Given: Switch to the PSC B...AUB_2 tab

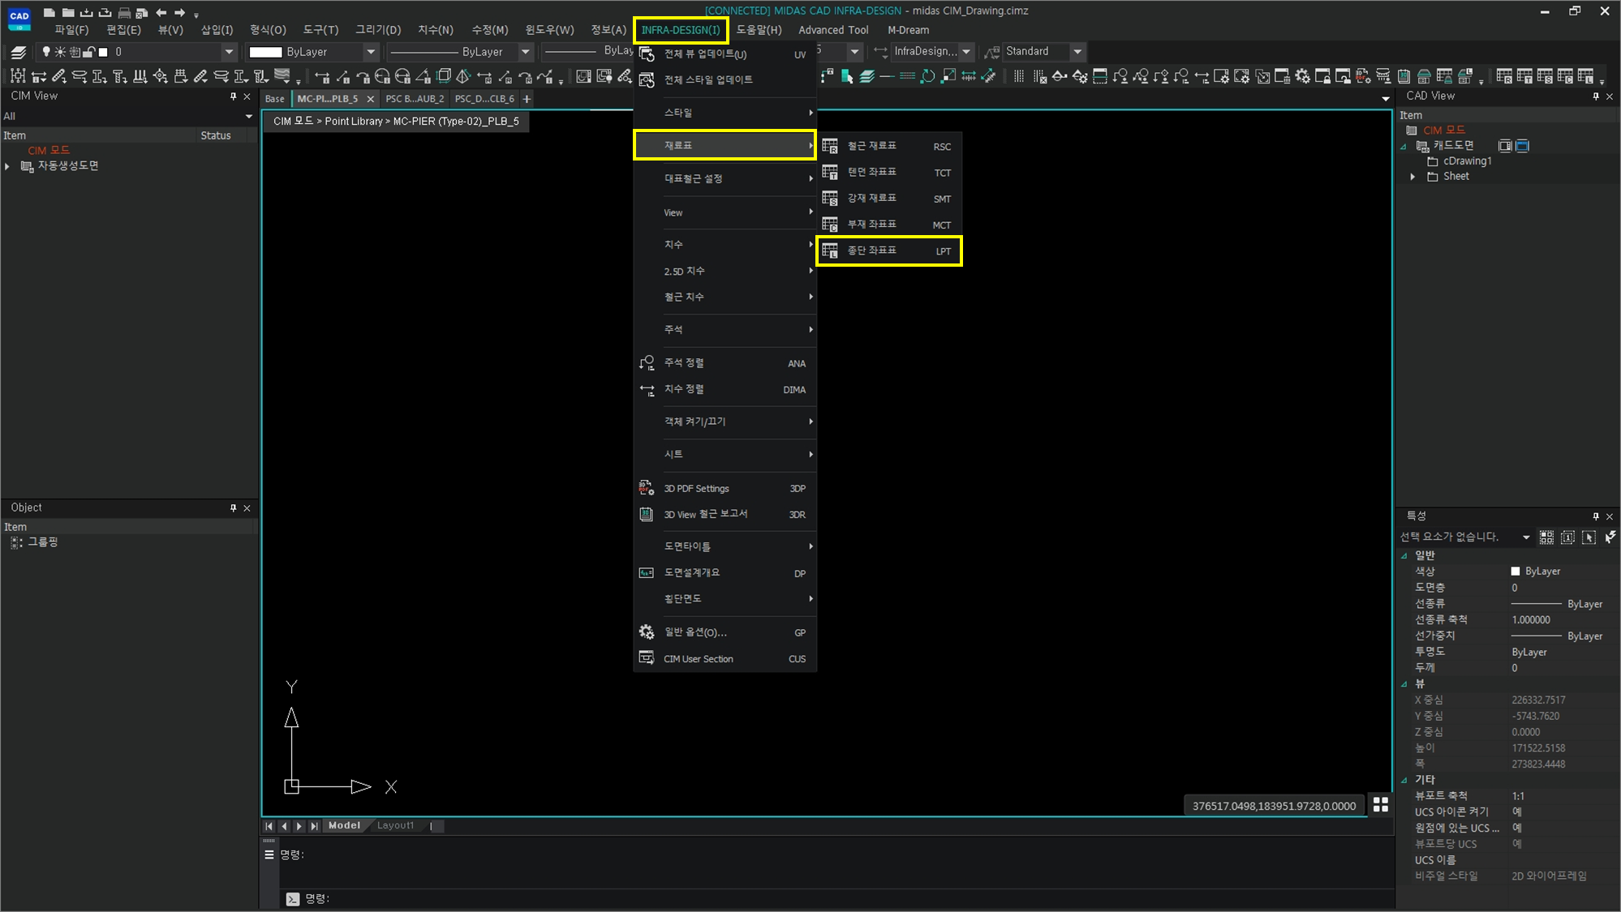Looking at the screenshot, I should tap(415, 99).
